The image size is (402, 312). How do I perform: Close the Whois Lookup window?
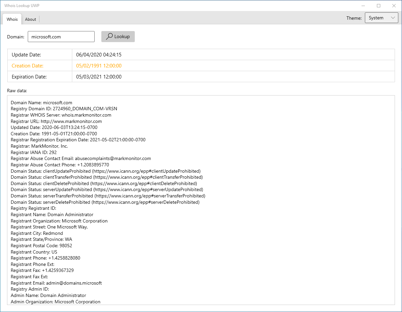click(394, 6)
